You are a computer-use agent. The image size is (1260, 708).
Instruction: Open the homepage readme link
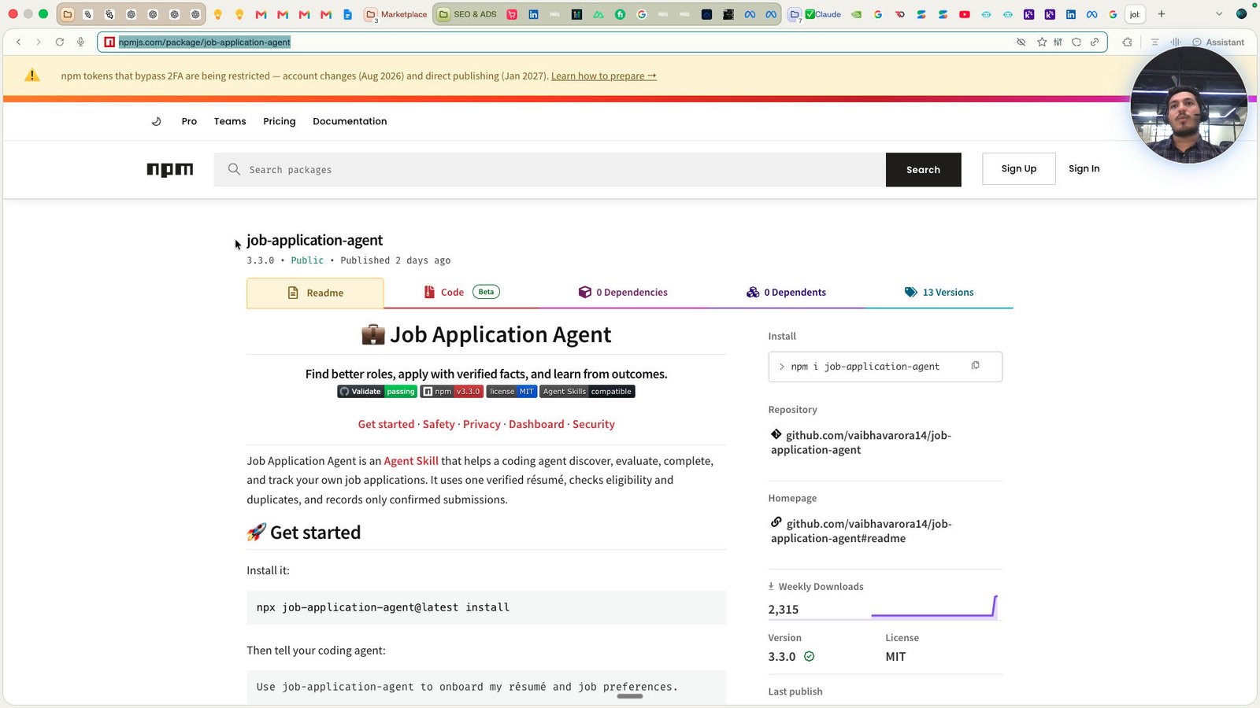861,531
